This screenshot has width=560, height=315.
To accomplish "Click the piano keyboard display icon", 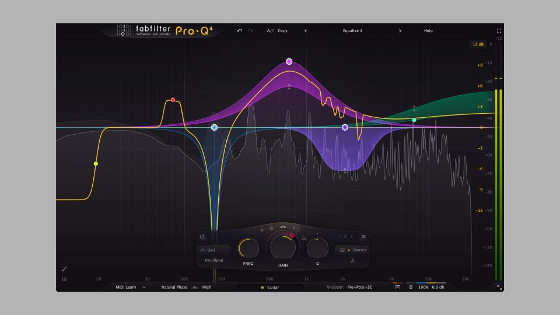I will 64,279.
